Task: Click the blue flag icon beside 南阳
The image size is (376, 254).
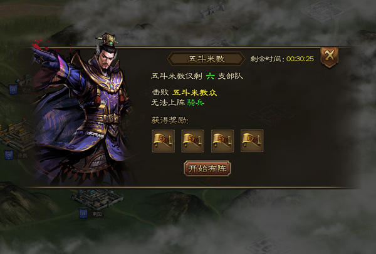Action: pyautogui.click(x=83, y=213)
